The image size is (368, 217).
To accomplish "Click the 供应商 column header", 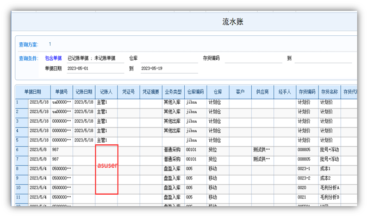I will coord(263,92).
